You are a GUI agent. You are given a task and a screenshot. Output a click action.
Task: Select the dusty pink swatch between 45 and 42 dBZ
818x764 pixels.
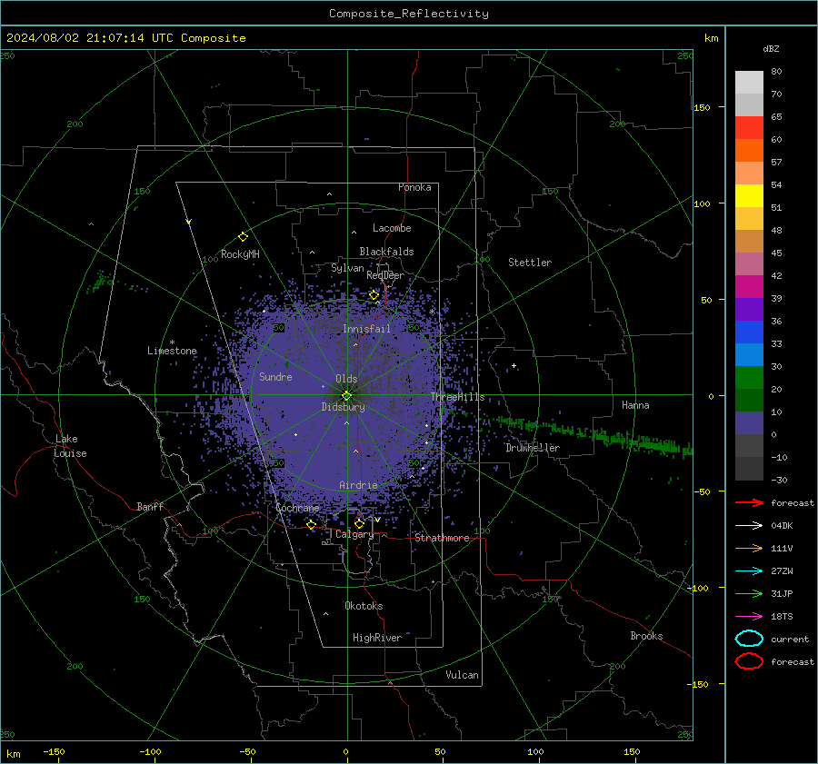[749, 263]
